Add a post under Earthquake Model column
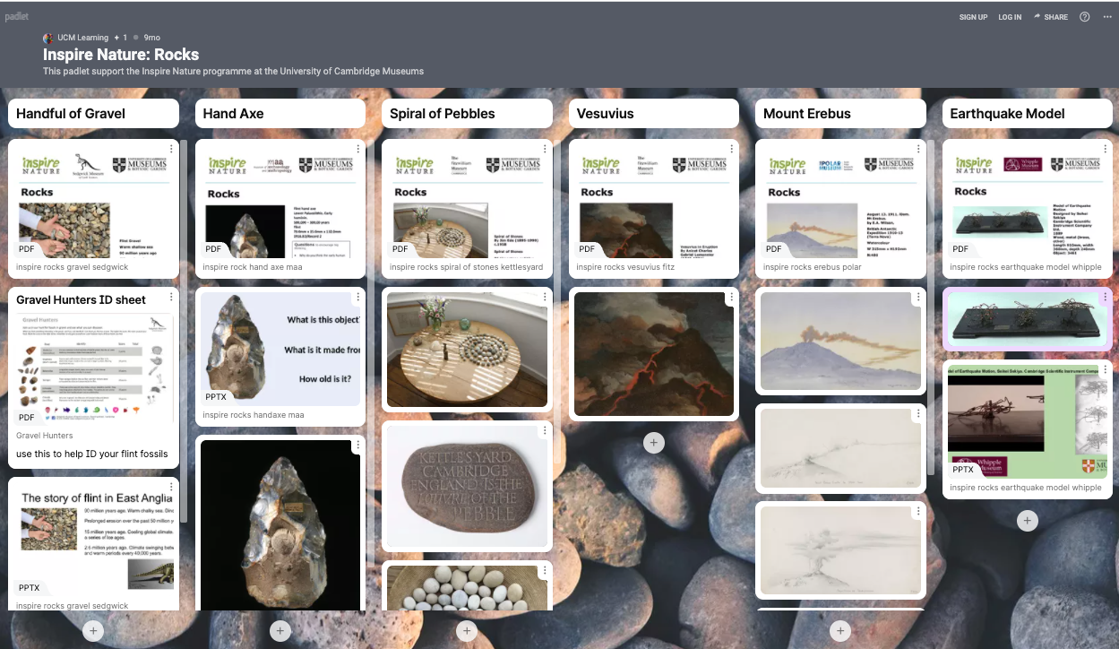1119x649 pixels. (1028, 521)
